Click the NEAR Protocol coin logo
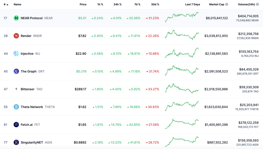The height and width of the screenshot is (149, 263). [16, 18]
